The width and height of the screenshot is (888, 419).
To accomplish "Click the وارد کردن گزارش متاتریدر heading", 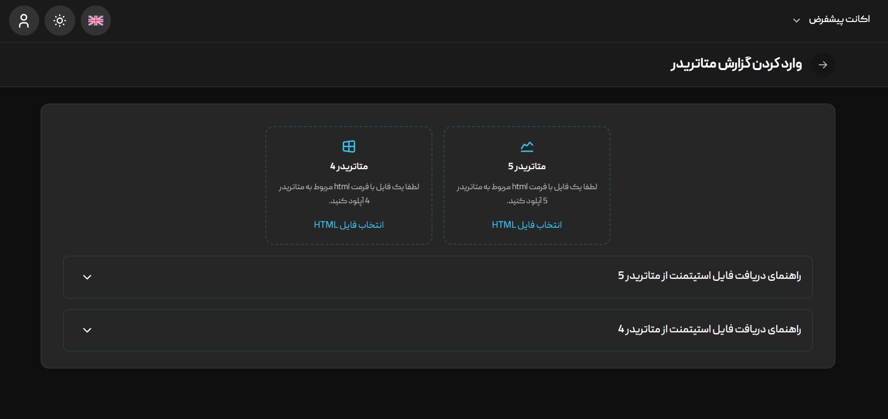I will click(x=736, y=65).
